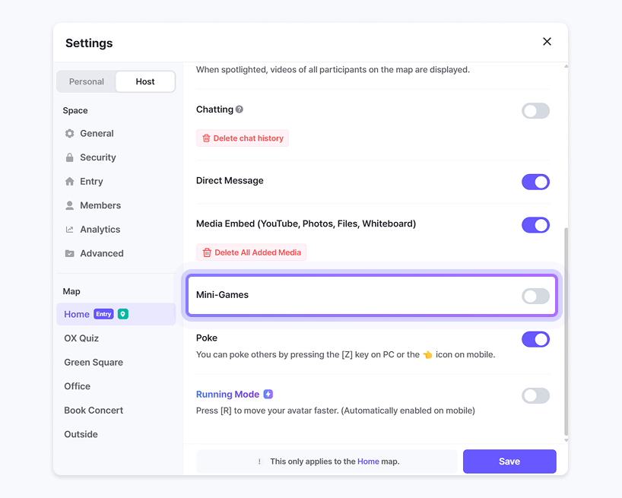
Task: Click the green pin icon on Home
Action: click(x=122, y=314)
